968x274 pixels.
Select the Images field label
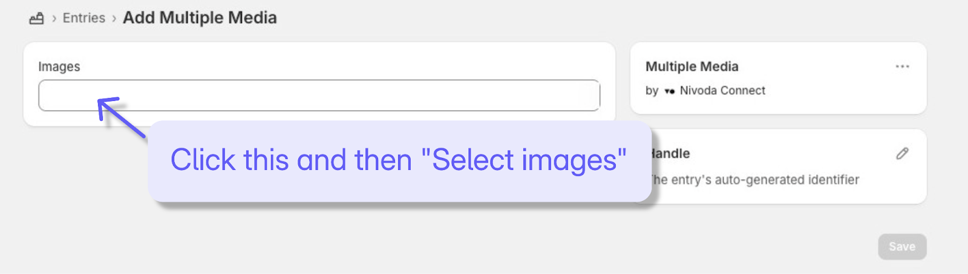(59, 67)
